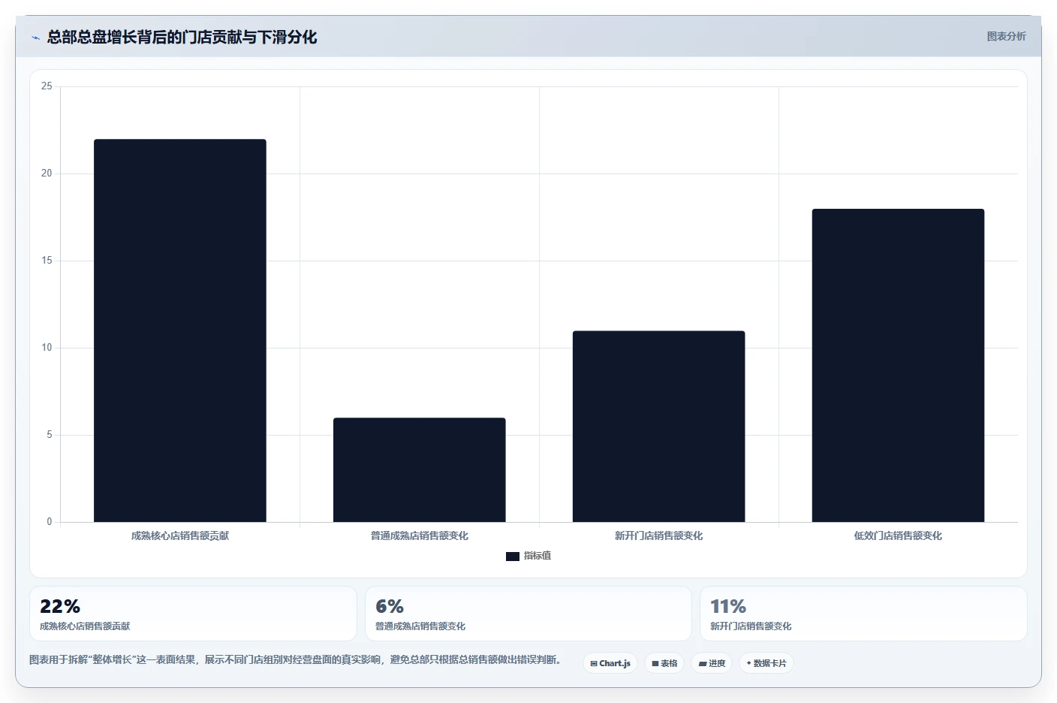This screenshot has width=1057, height=703.
Task: Click x-axis label 新开门店销售额变化
Action: click(659, 536)
